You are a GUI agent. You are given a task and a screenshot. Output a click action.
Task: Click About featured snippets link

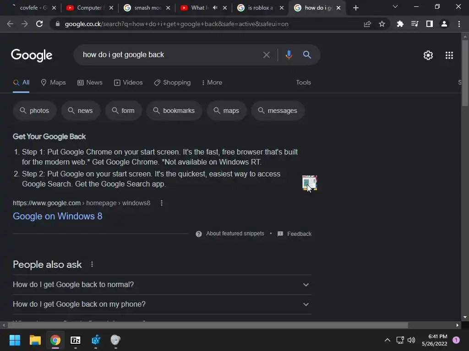tap(235, 234)
